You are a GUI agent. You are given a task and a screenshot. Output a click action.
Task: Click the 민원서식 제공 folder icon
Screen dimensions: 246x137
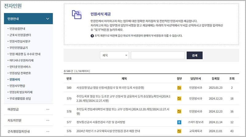click(x=77, y=15)
